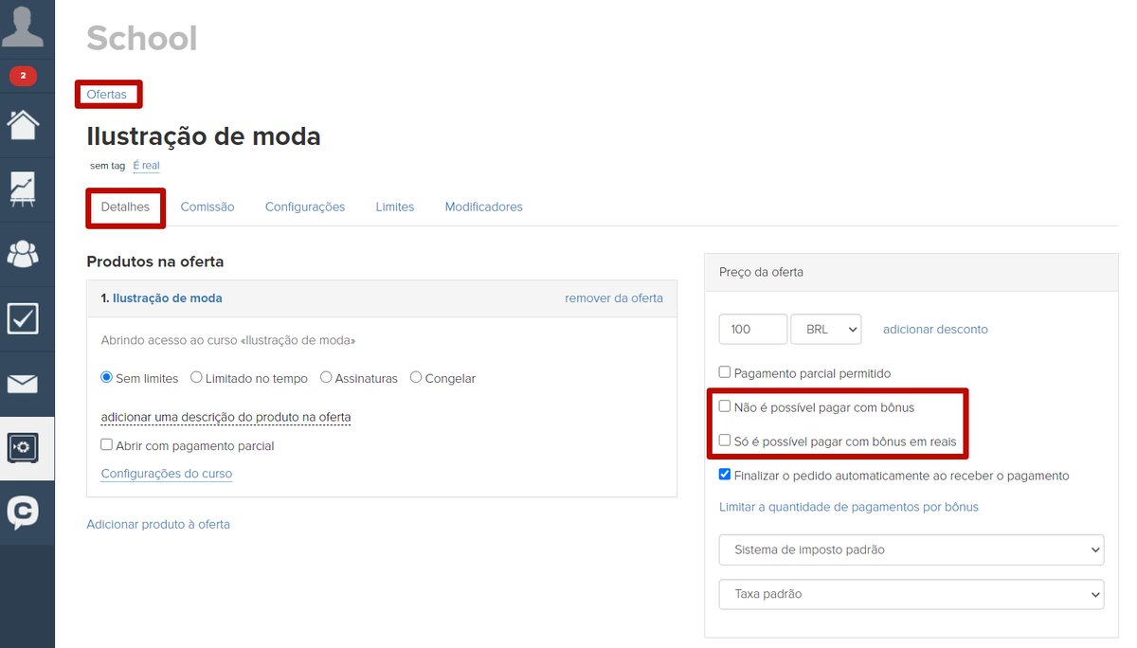This screenshot has width=1137, height=648.
Task: Switch to the Comissão tab
Action: click(x=208, y=207)
